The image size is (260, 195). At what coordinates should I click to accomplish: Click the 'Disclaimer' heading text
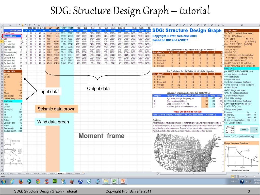[x=157, y=120]
